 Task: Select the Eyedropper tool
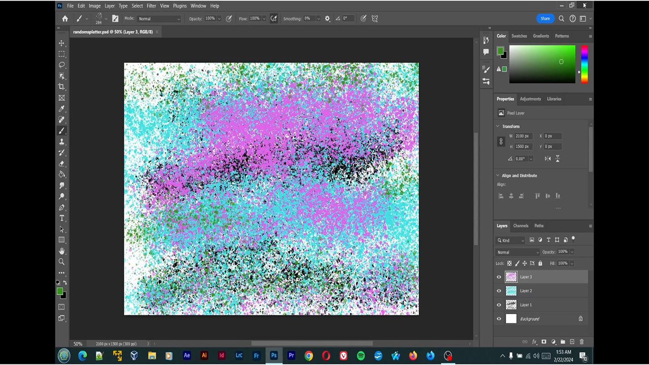point(62,108)
